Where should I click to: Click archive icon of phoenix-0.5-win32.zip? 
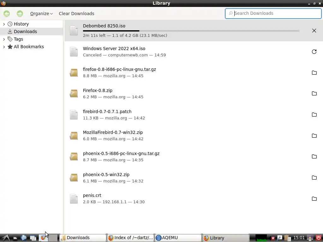[74, 178]
